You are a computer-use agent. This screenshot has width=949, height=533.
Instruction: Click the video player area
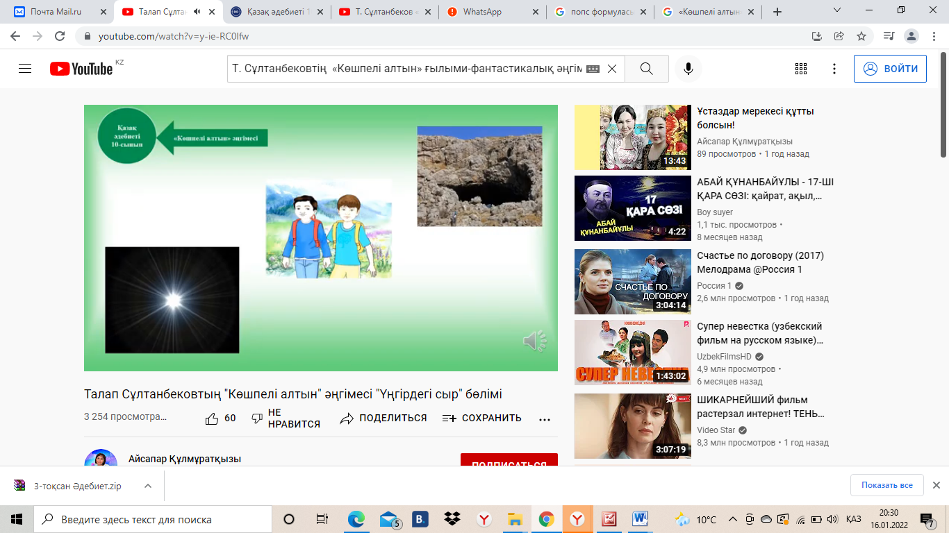321,238
